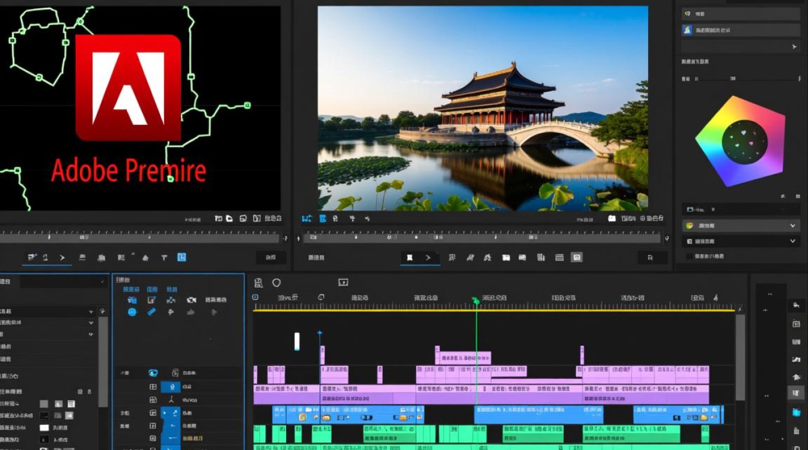808x450 pixels.
Task: Click the Add Marker icon in Program monitor transport
Action: tap(409, 258)
